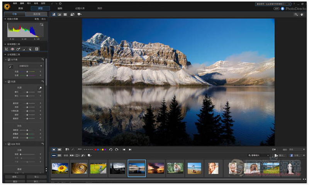Toggle the 色調 (tone) checkbox
The image size is (309, 185).
tap(9, 82)
